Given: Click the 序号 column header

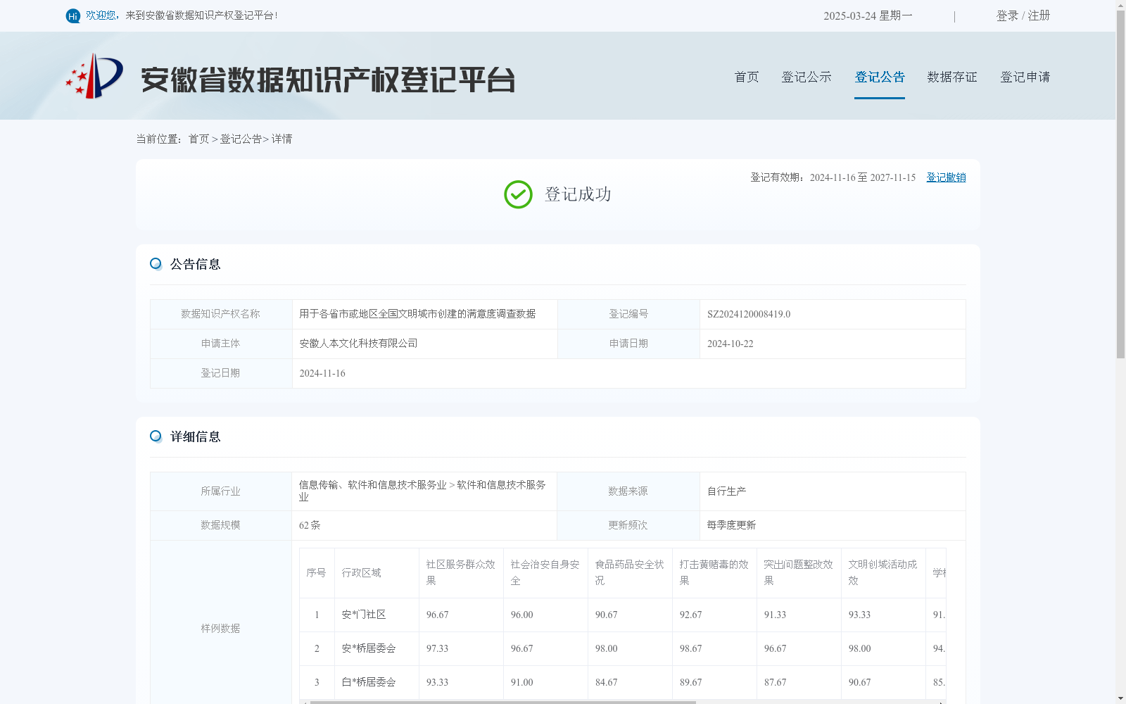Looking at the screenshot, I should click(x=316, y=573).
